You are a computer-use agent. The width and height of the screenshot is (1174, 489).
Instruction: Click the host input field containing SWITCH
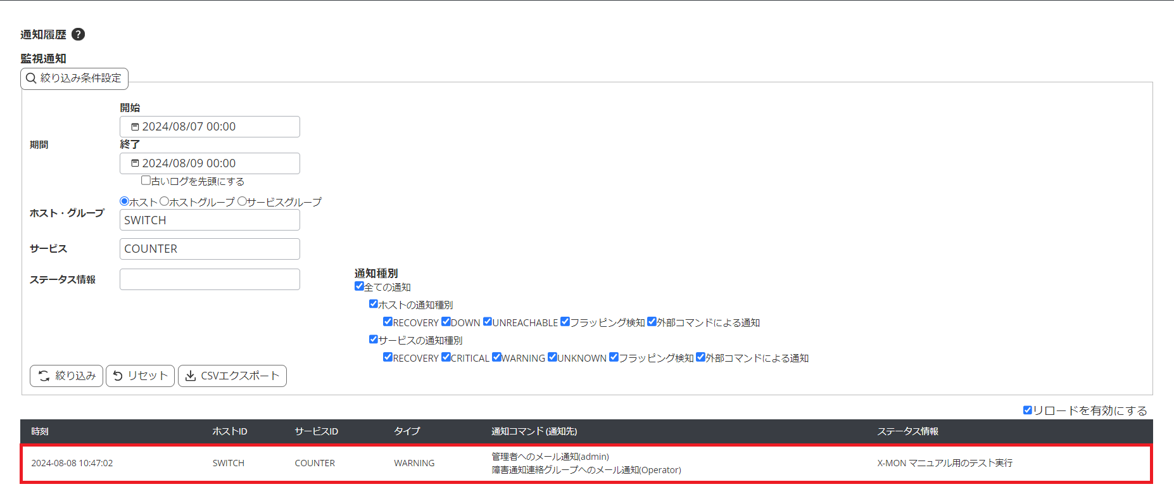click(210, 220)
